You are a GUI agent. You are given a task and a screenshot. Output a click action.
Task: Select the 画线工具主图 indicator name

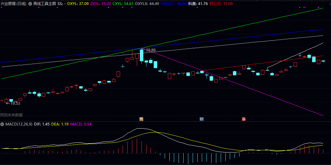click(x=45, y=3)
